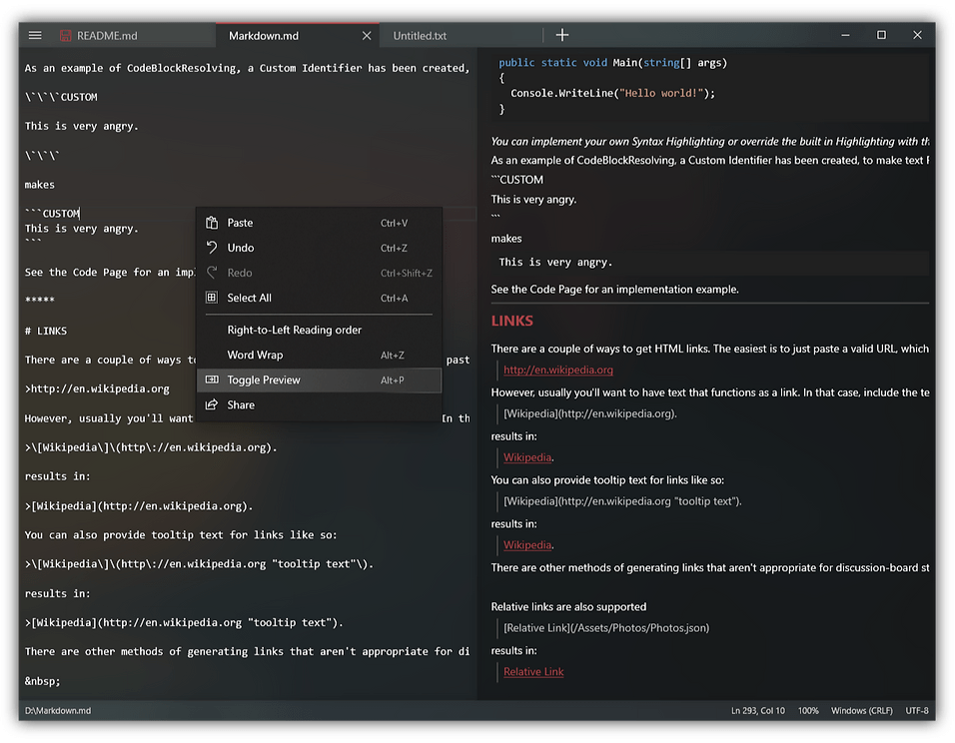The image size is (955, 743).
Task: Maximize the editor window
Action: [x=881, y=35]
